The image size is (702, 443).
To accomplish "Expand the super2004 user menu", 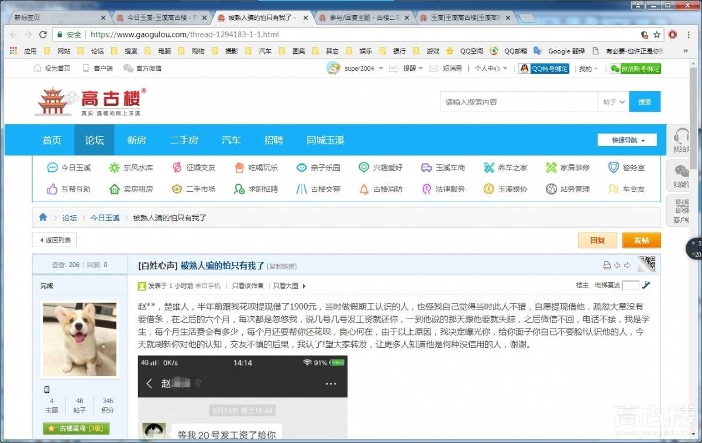I will pyautogui.click(x=381, y=68).
